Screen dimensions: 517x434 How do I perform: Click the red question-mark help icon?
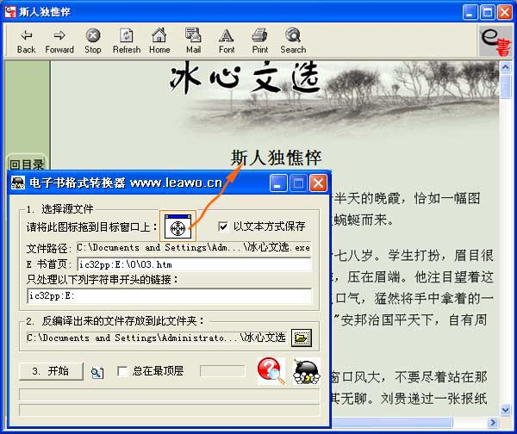[271, 371]
